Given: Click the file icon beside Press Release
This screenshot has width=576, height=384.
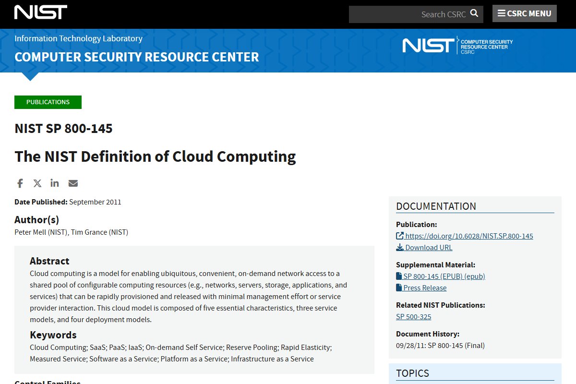Looking at the screenshot, I should point(399,288).
